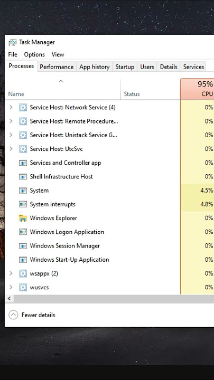Click gear icon for Service Host: UtcSvc
This screenshot has width=214, height=380.
pyautogui.click(x=23, y=149)
